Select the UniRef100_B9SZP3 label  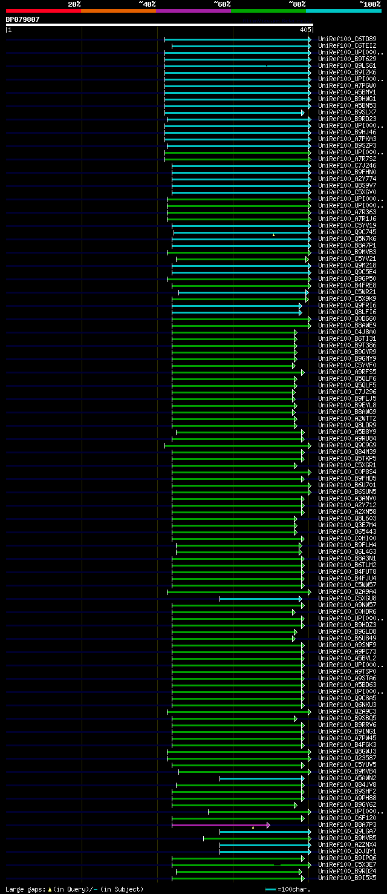click(346, 145)
